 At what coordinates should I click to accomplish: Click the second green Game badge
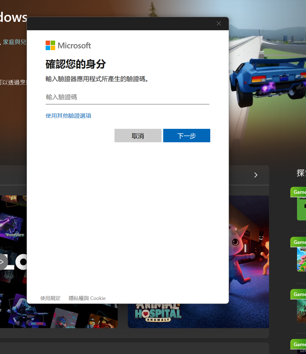coord(298,242)
